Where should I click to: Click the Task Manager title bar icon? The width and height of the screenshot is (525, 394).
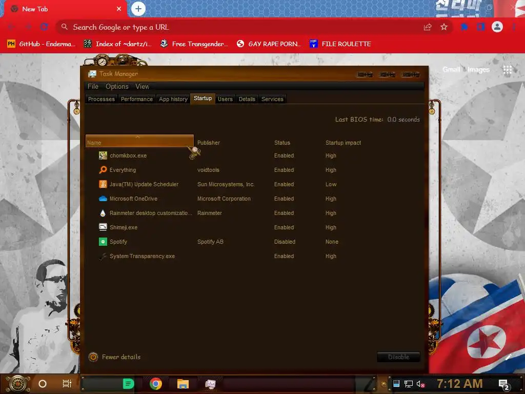pyautogui.click(x=92, y=74)
